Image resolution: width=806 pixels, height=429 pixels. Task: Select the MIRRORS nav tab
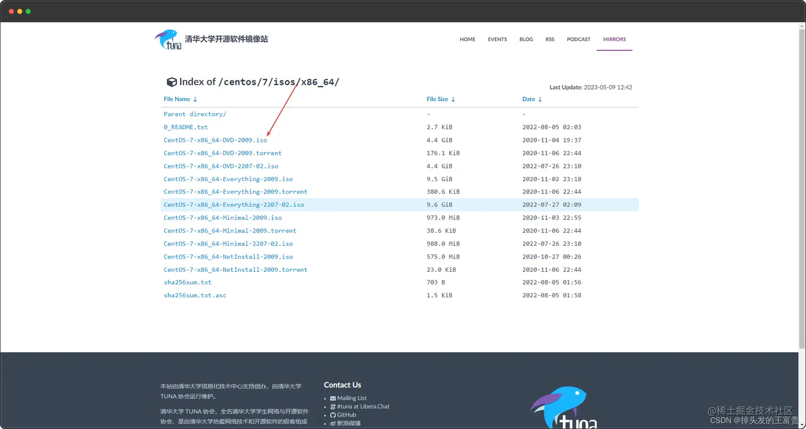615,39
